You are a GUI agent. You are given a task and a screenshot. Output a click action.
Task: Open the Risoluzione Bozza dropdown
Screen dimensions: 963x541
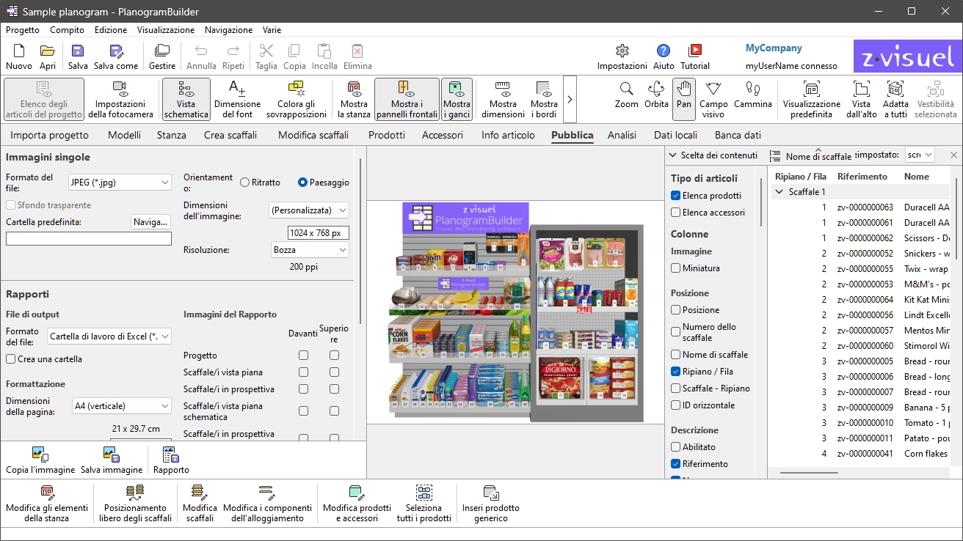pos(309,250)
